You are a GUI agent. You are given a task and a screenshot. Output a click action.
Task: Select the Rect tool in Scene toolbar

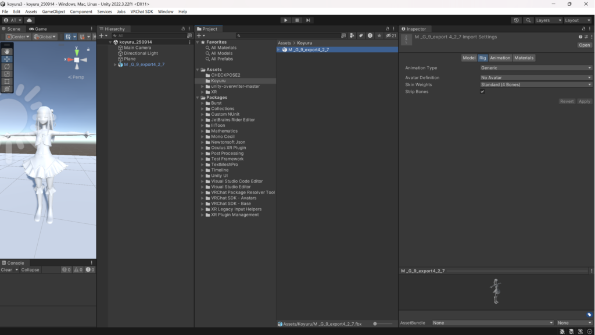click(x=7, y=81)
